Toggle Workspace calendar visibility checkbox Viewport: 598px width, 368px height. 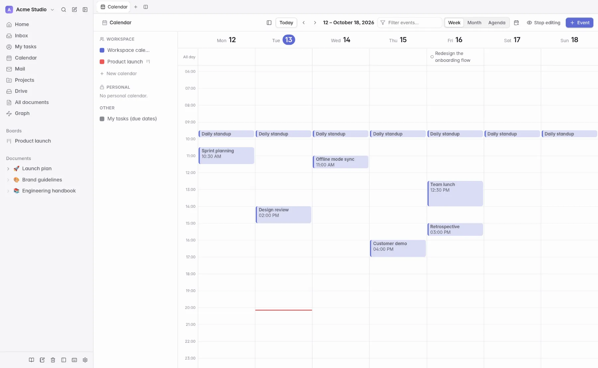[x=102, y=50]
